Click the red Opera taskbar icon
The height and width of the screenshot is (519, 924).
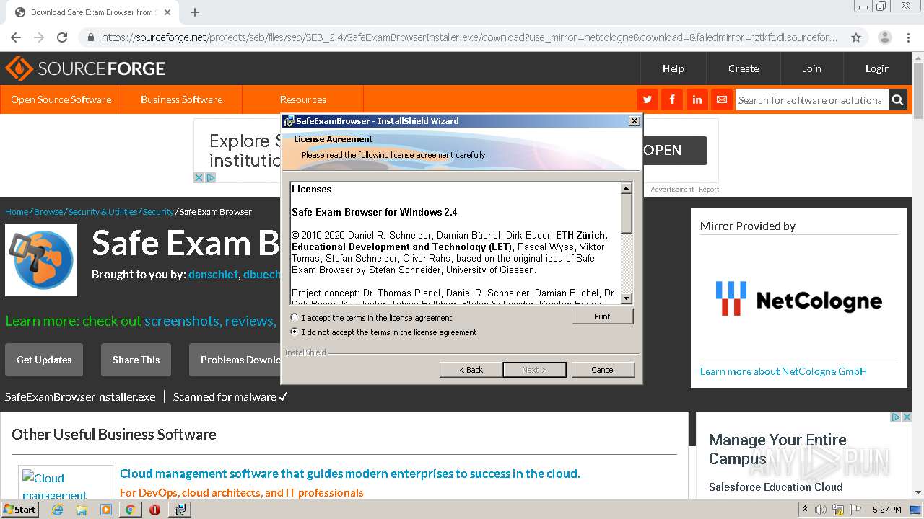tap(154, 510)
